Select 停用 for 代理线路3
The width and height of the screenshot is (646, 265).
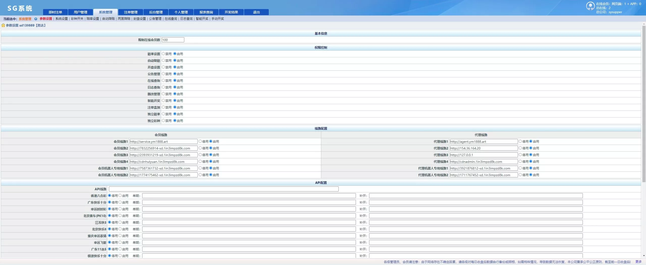tap(520, 155)
